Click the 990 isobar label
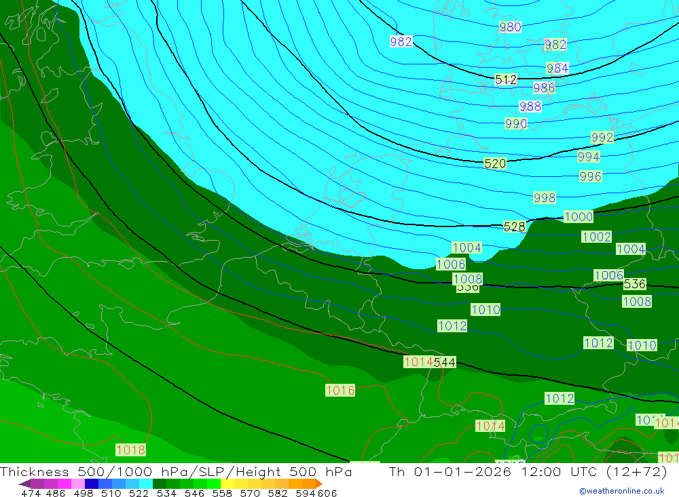The image size is (679, 497). click(516, 123)
